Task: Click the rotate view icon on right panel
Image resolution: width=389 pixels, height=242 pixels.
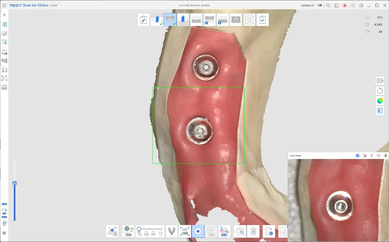Action: coord(380,91)
